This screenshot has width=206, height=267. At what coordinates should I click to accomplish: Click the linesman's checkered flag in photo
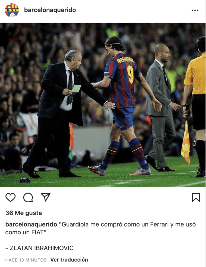coord(186,143)
